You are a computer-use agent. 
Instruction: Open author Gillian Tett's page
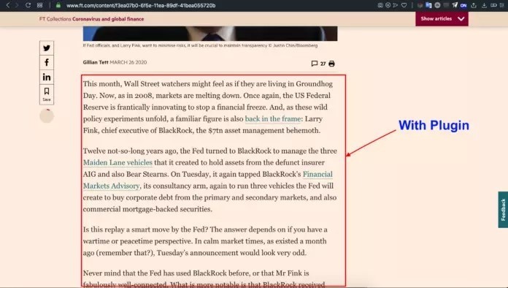coord(95,62)
